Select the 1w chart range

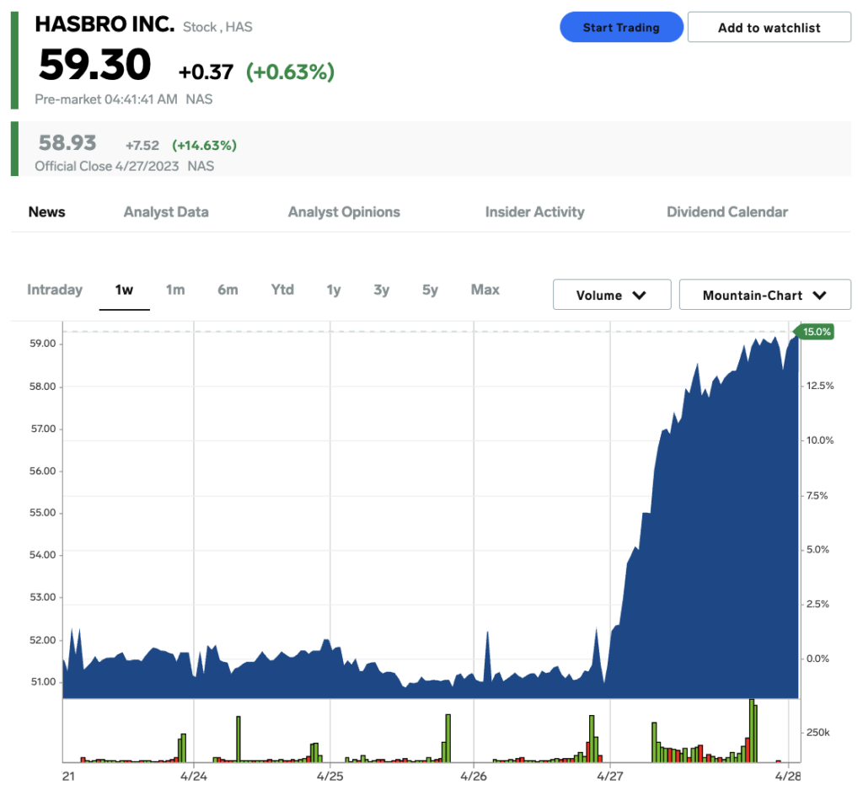pos(125,290)
